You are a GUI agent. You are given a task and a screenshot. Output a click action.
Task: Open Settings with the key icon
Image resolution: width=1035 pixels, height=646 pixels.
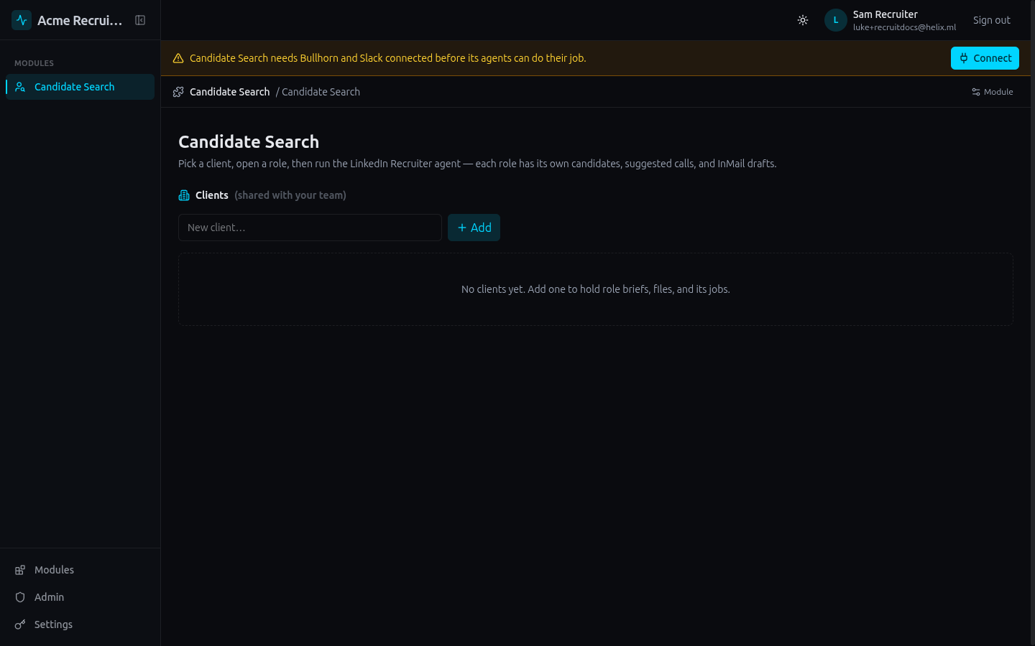click(x=80, y=624)
